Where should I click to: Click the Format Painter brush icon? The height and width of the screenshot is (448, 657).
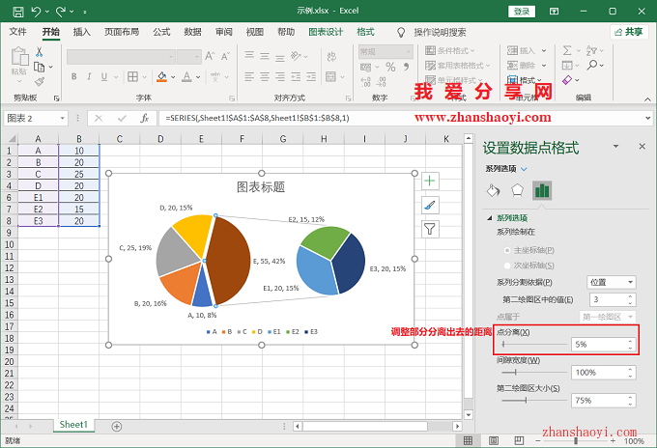click(x=40, y=81)
